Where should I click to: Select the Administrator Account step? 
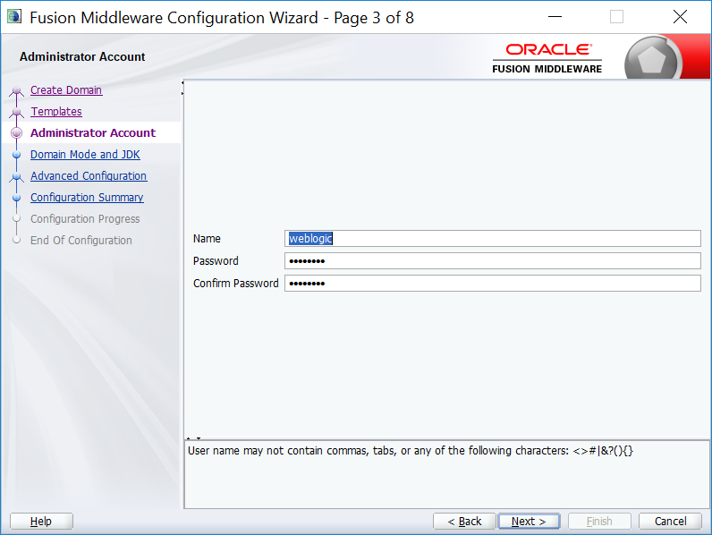(x=93, y=133)
